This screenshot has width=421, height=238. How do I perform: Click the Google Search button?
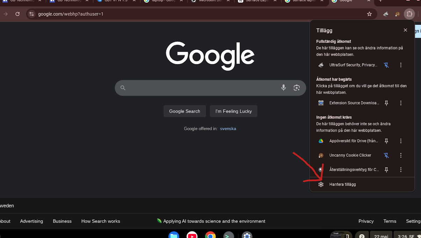(x=185, y=111)
